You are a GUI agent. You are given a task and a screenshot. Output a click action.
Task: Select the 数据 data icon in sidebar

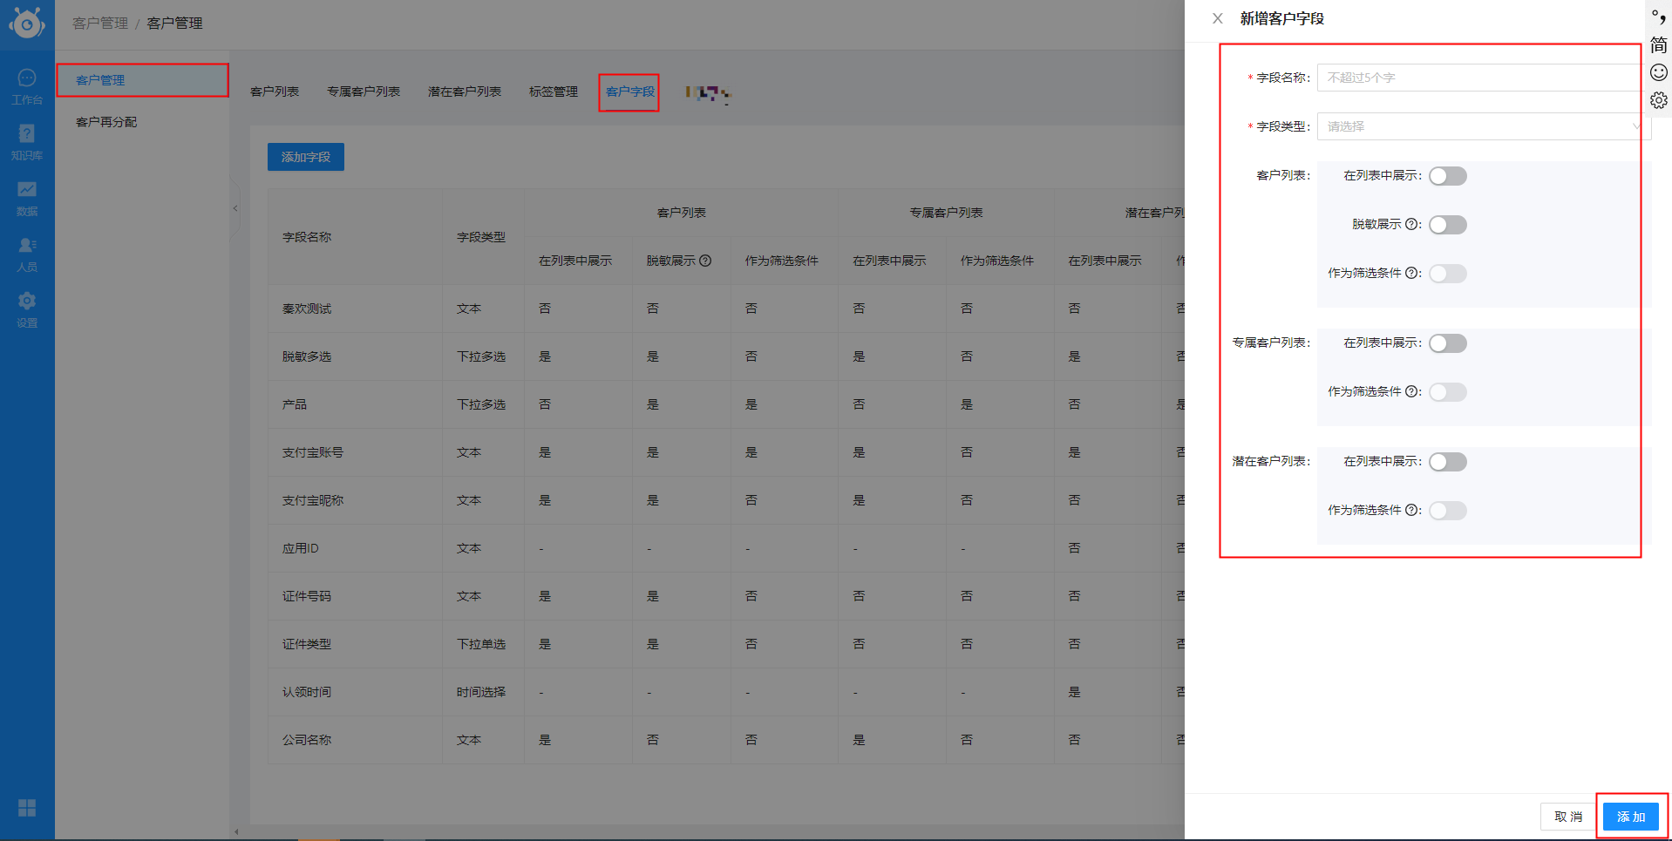[27, 197]
